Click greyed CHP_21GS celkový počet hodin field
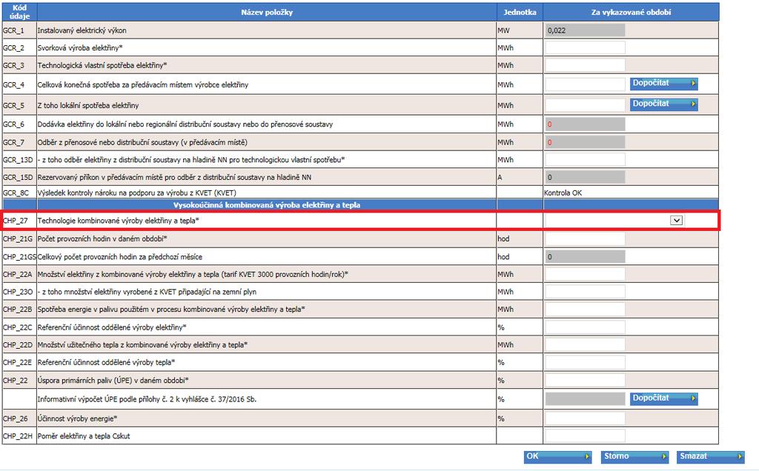The width and height of the screenshot is (759, 471). click(x=585, y=256)
